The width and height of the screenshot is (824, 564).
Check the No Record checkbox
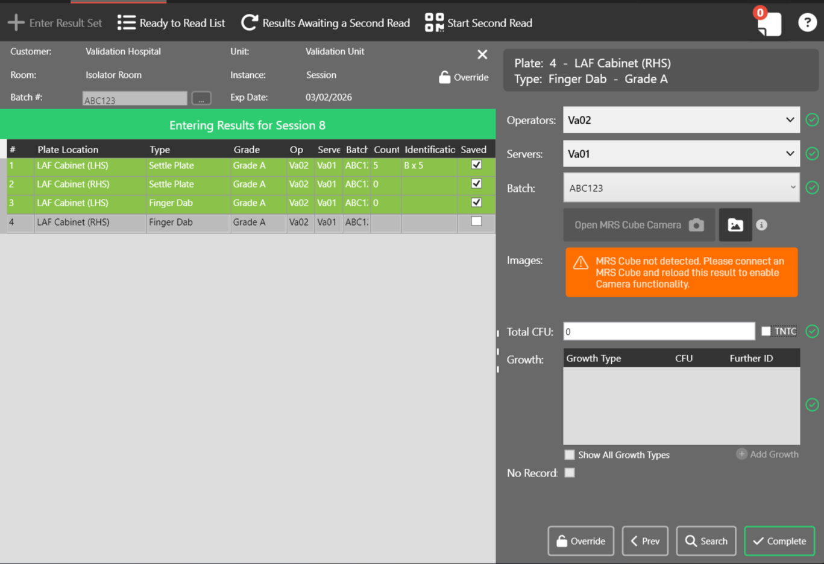(570, 473)
